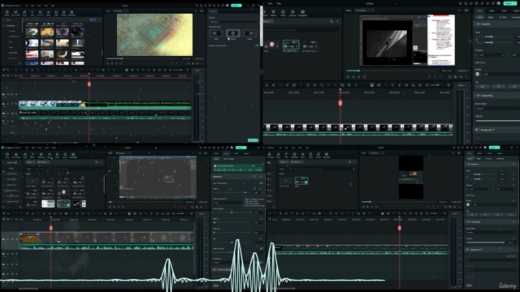Viewport: 520px width, 292px height.
Task: Open Import dropdown in bottom-right media panel
Action: (283, 162)
